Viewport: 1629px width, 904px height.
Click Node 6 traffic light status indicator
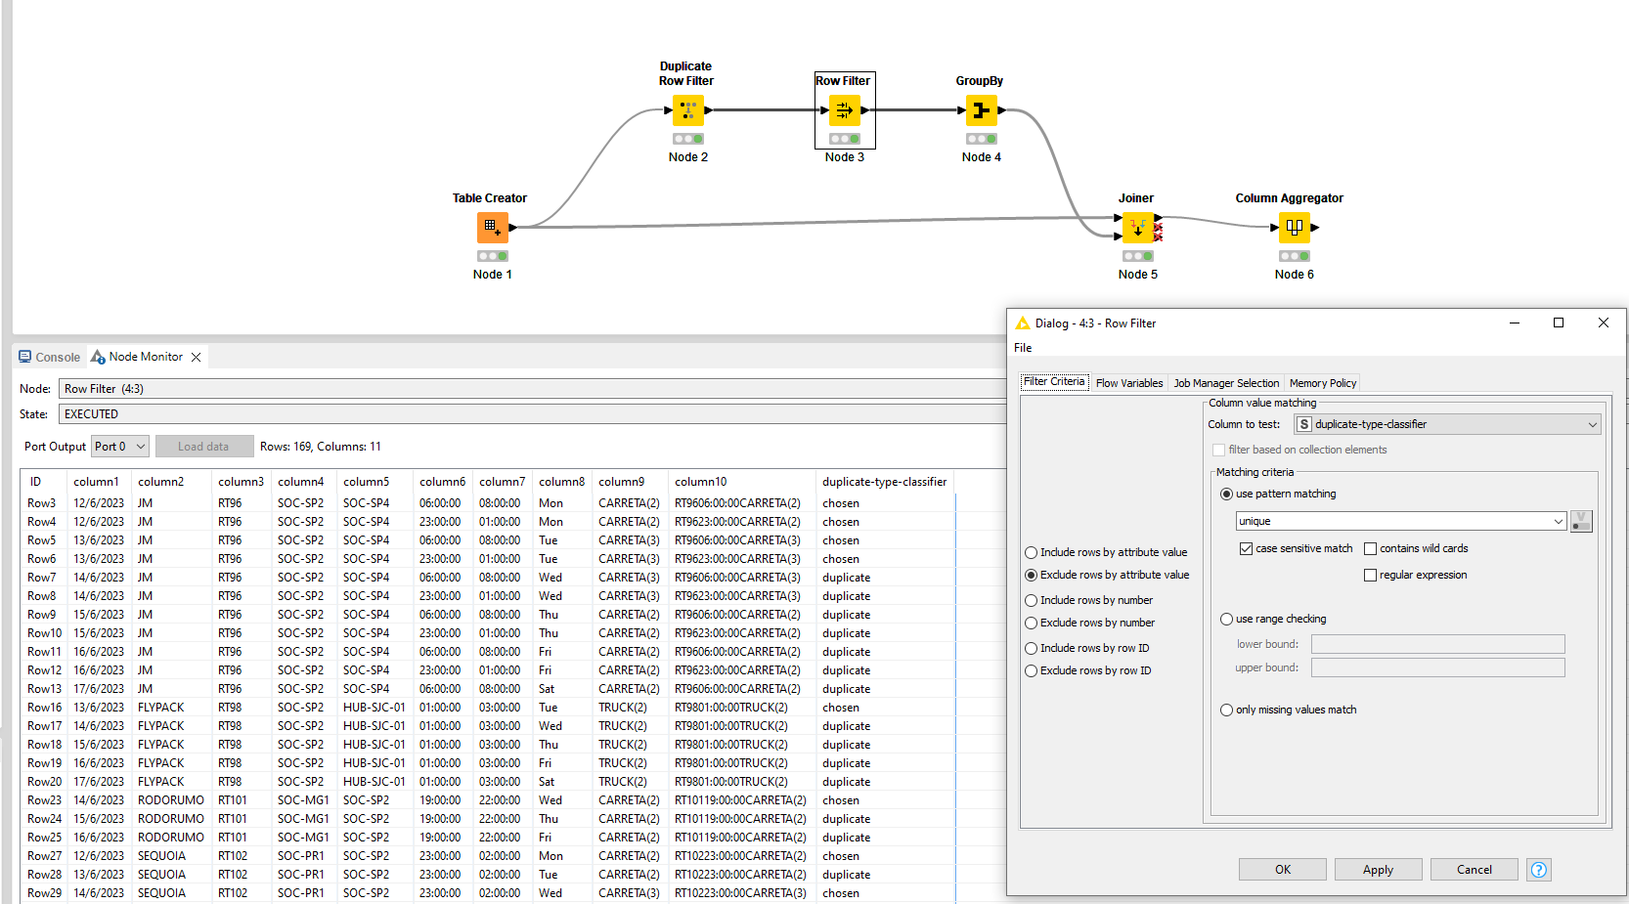(1295, 256)
